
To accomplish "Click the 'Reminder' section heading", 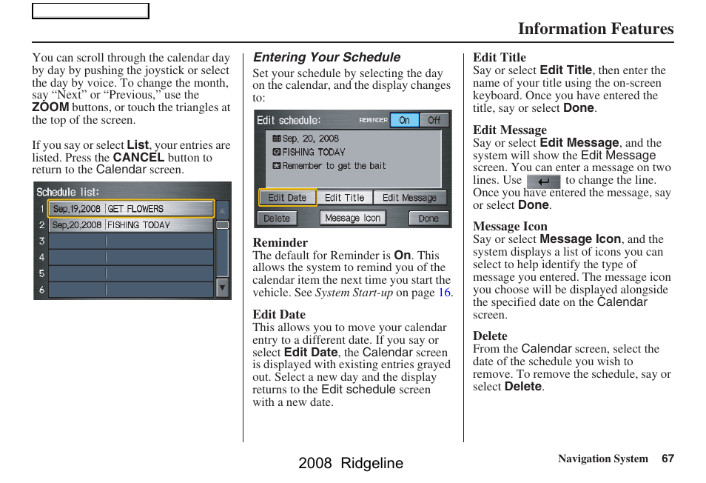I will click(x=280, y=242).
